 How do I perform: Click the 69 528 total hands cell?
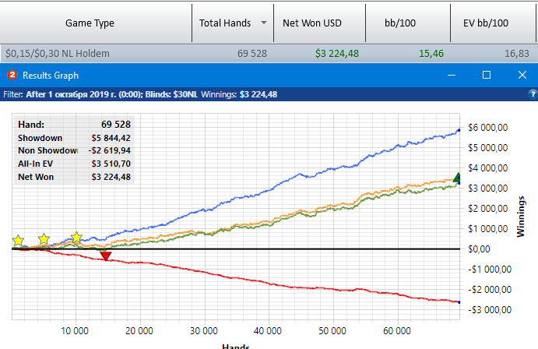[x=252, y=54]
